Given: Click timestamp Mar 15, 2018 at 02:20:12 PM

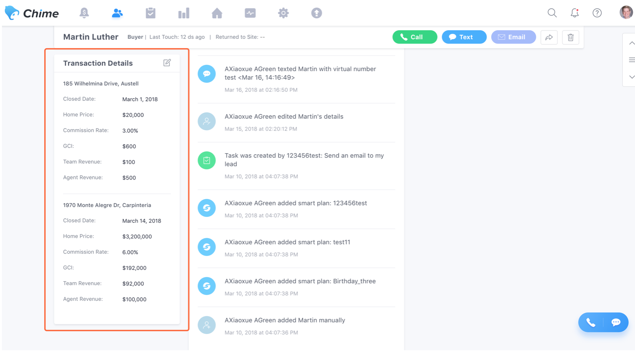Looking at the screenshot, I should tap(260, 129).
